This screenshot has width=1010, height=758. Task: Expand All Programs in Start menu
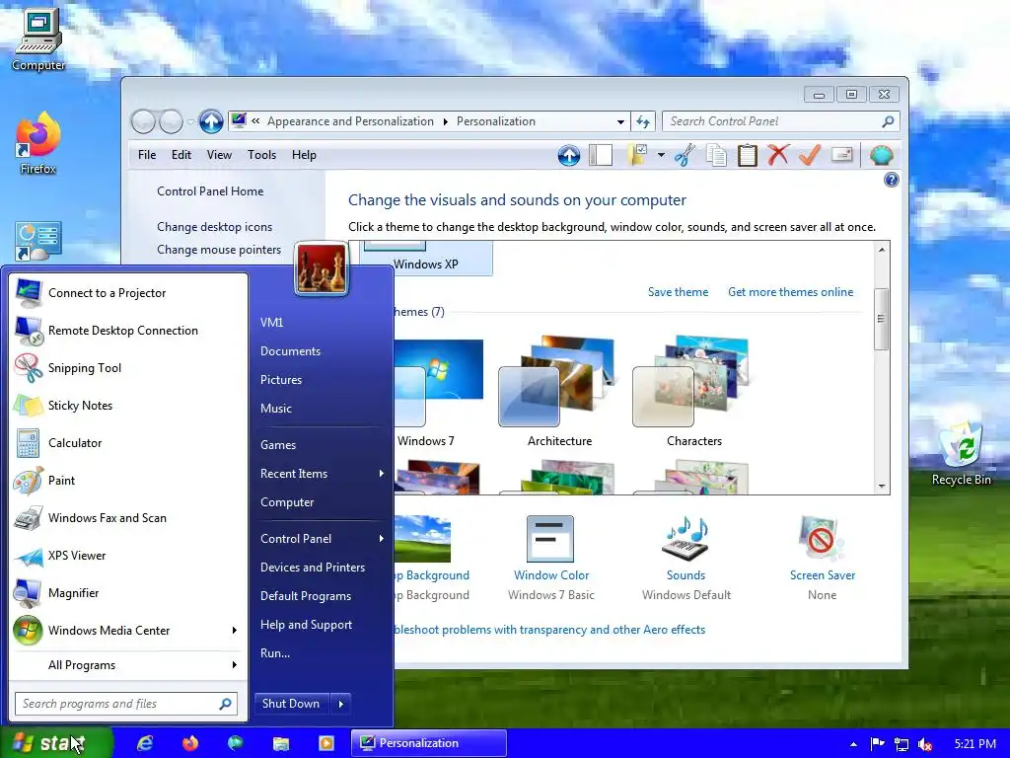[128, 665]
